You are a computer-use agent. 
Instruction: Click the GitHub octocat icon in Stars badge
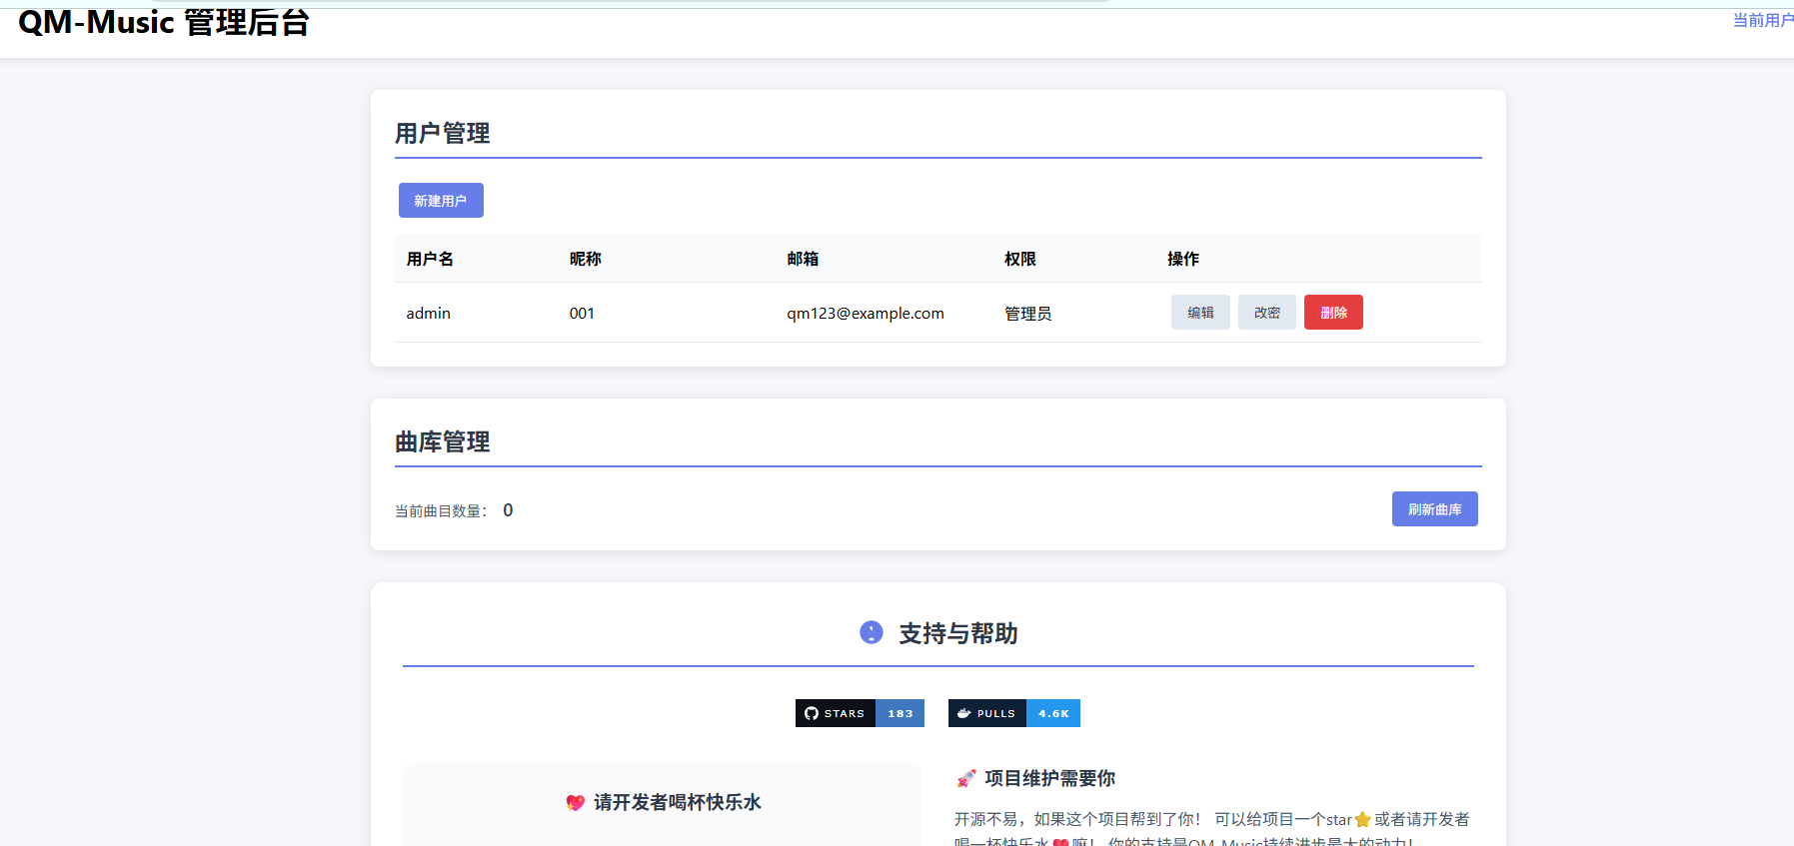coord(812,713)
